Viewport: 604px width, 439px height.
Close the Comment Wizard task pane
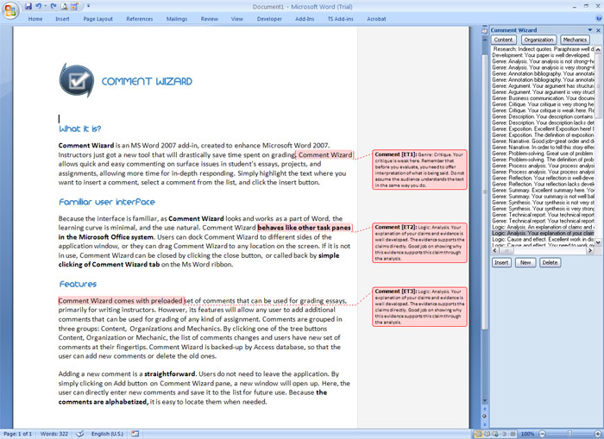598,30
